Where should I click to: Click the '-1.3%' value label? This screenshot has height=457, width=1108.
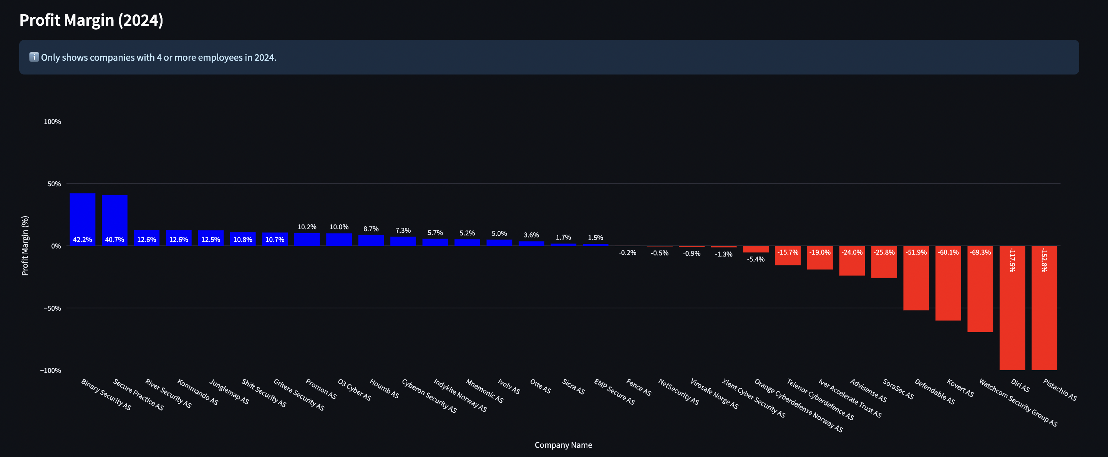tap(724, 254)
